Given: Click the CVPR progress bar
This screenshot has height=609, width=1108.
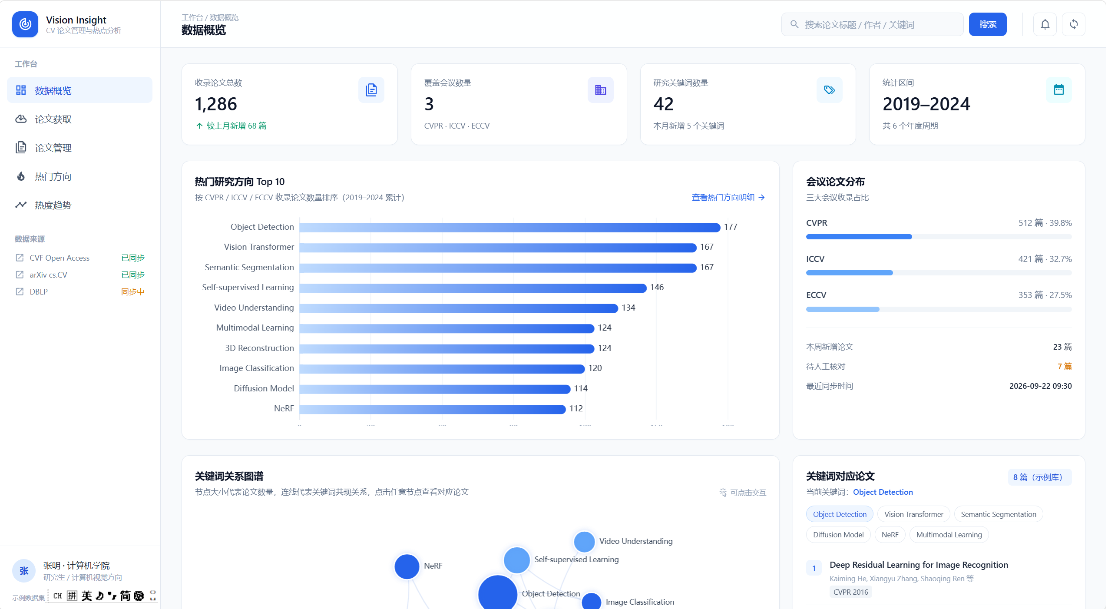Looking at the screenshot, I should [938, 237].
